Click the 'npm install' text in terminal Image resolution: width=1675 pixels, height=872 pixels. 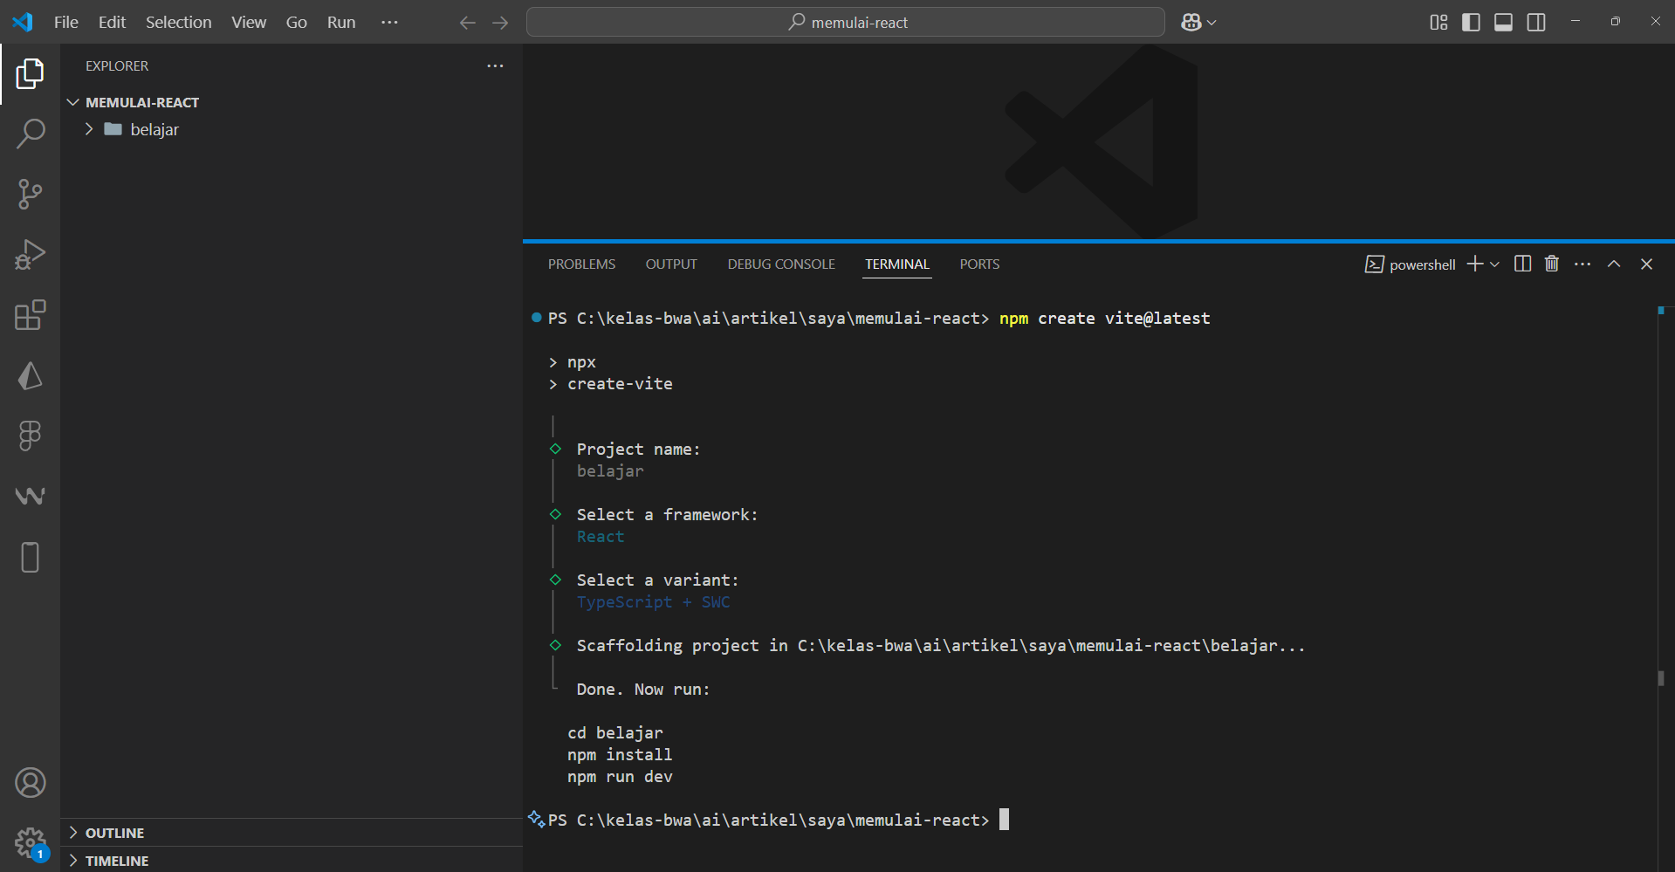point(620,754)
